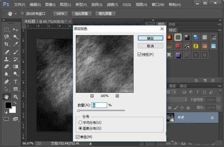Uncheck the 预览(P) preview checkbox

pyautogui.click(x=139, y=54)
